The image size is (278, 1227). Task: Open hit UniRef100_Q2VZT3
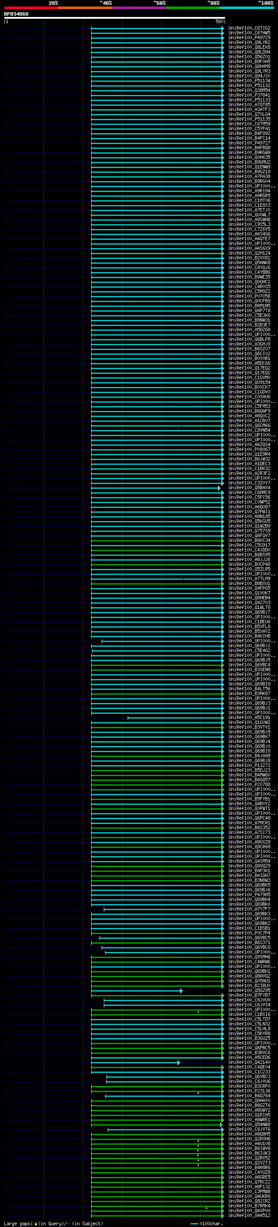coord(249,1163)
